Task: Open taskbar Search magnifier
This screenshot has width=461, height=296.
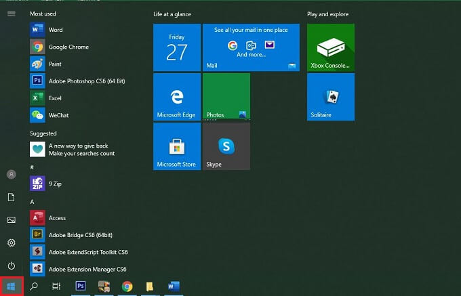Action: (x=34, y=287)
